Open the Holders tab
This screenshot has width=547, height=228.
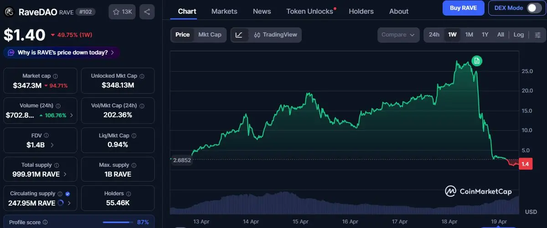[x=361, y=11]
